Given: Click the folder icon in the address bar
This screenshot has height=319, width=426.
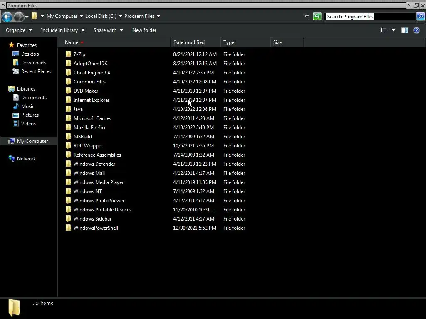Looking at the screenshot, I should pyautogui.click(x=34, y=16).
